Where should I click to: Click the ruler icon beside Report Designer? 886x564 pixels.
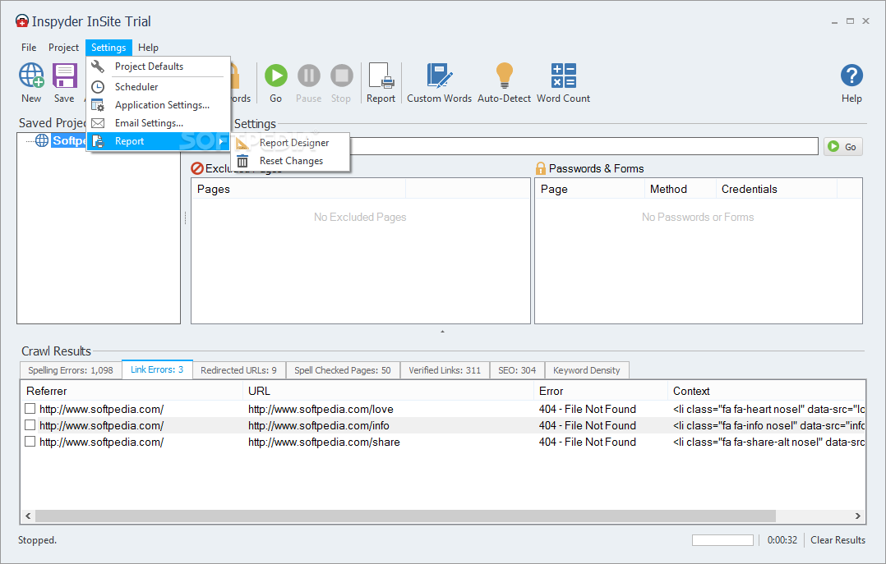[x=242, y=143]
